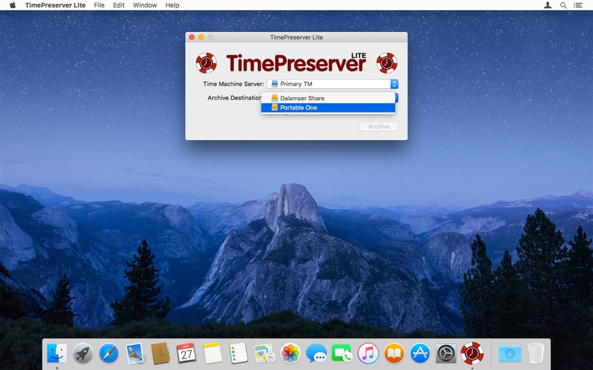Open the Help menu
Screen dimensions: 593x370
[172, 5]
